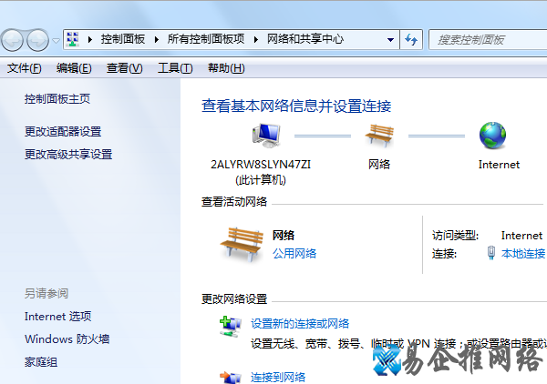Click 更改网络设置 section heading
Screen dimensions: 547x384
click(x=234, y=299)
